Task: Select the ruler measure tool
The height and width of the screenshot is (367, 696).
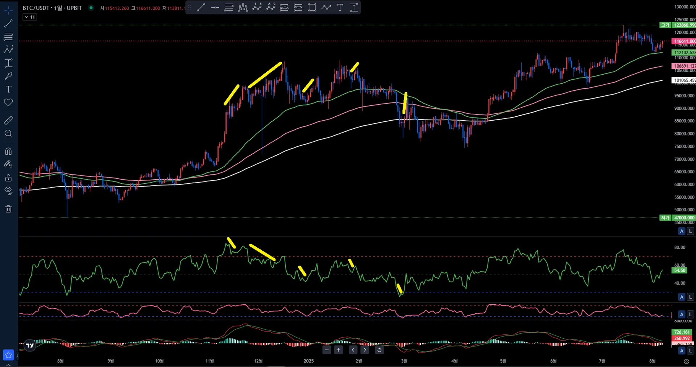Action: [x=8, y=120]
